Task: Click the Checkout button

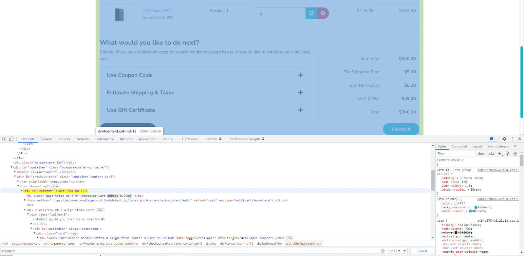Action: click(401, 129)
